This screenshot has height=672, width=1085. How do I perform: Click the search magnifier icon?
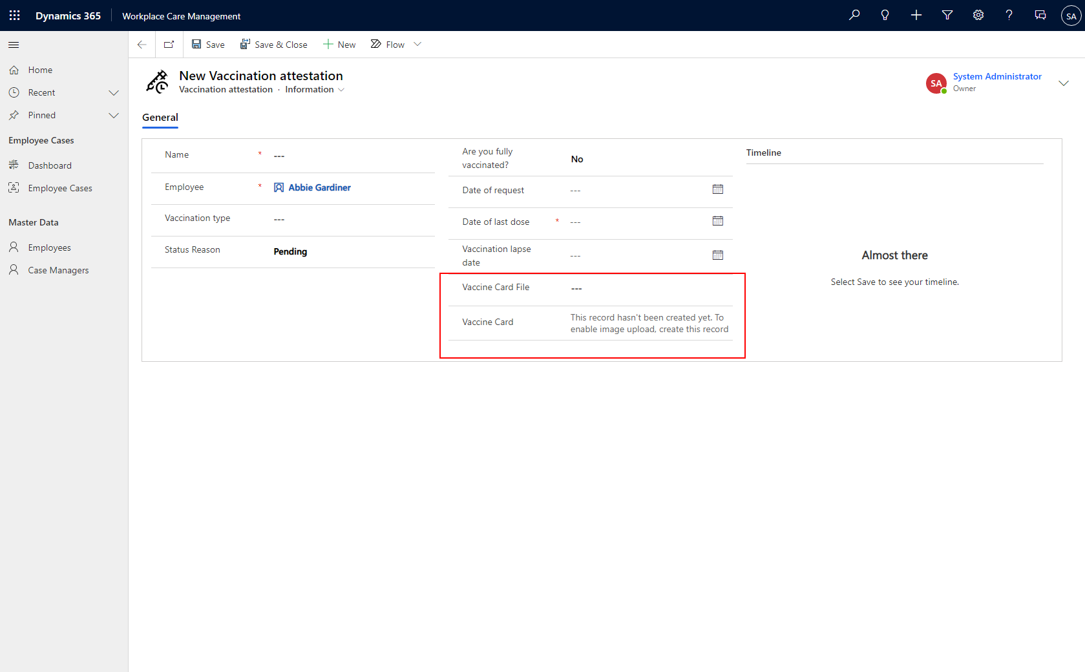[x=854, y=16]
